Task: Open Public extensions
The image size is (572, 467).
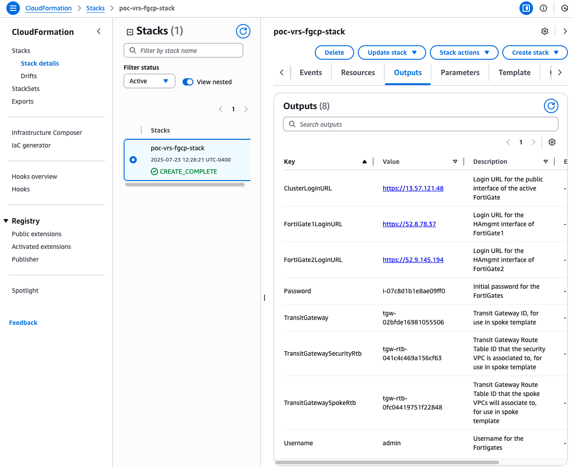Action: 37,234
